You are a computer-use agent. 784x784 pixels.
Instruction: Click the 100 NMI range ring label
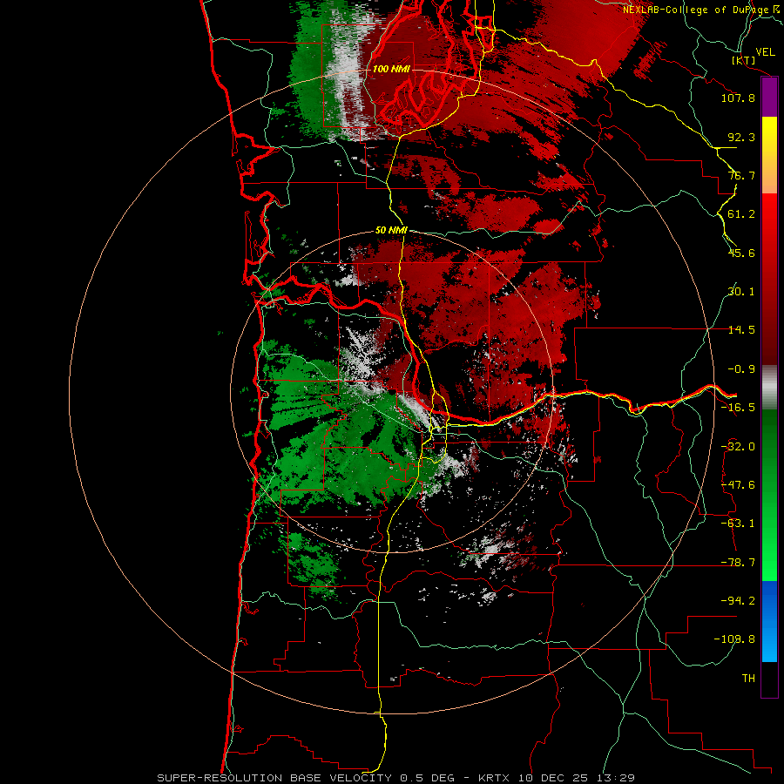click(391, 69)
